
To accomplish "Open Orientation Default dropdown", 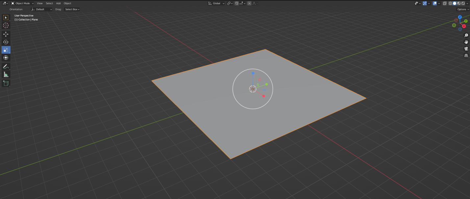I will [42, 10].
